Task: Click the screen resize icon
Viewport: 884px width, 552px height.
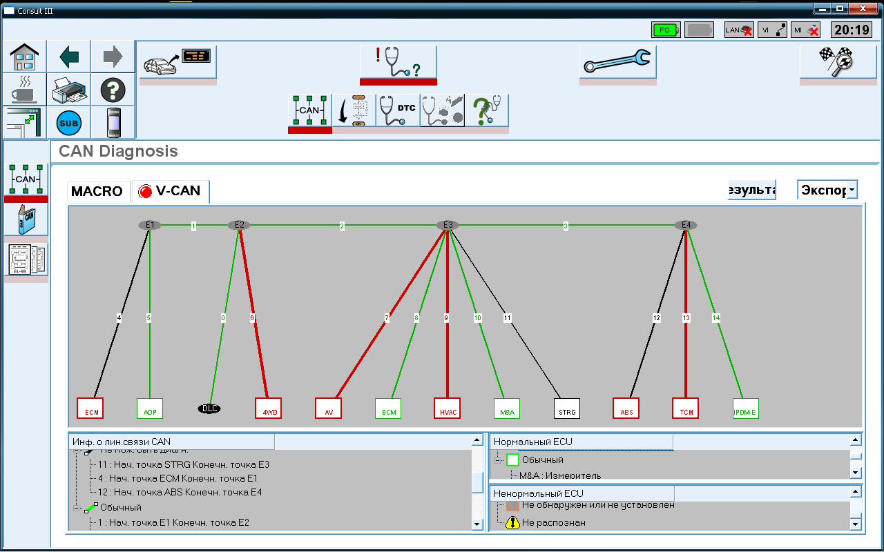Action: (x=24, y=123)
